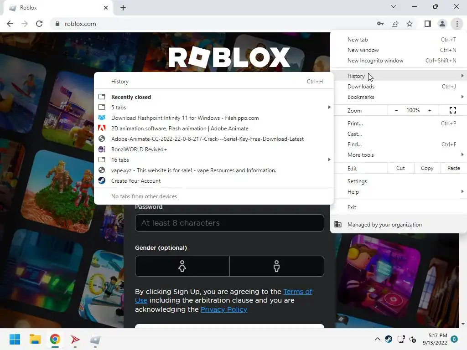Expand the History submenu arrow
Viewport: 467px width, 350px height.
pos(462,76)
